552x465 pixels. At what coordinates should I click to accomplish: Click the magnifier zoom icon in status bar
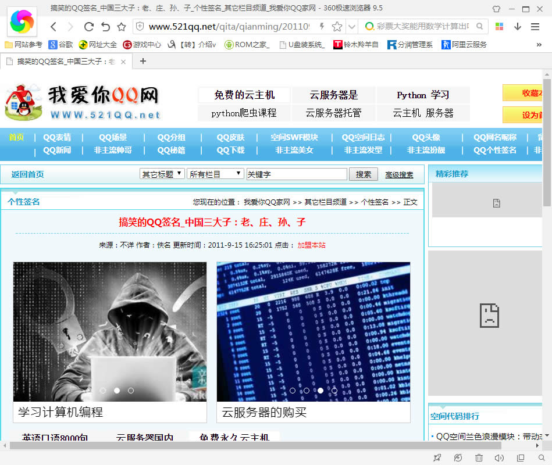[541, 458]
